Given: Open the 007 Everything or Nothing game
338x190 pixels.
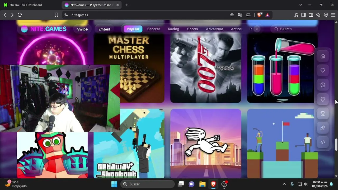Looking at the screenshot, I should pos(206,68).
